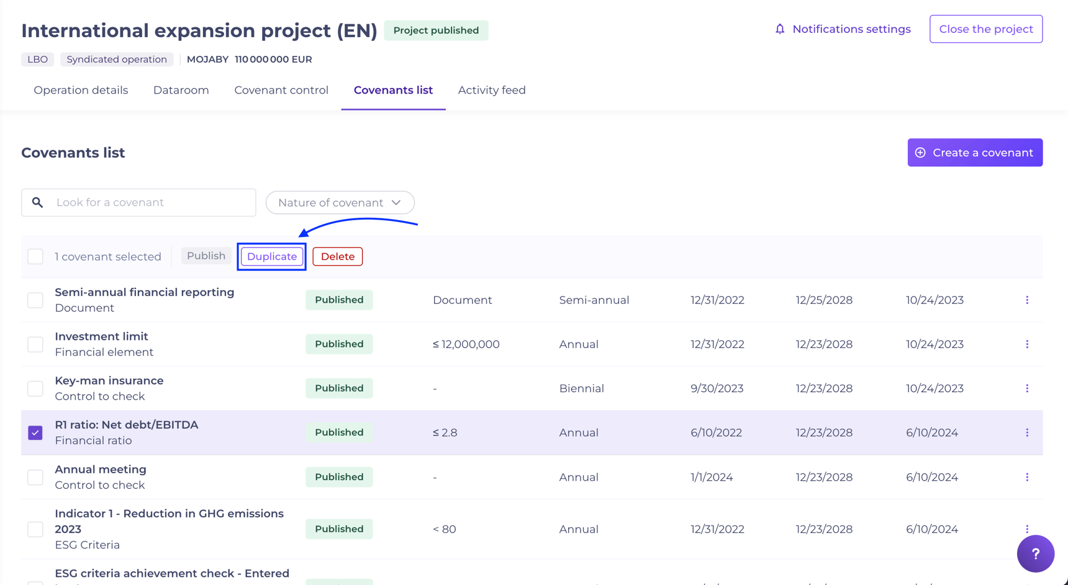Image resolution: width=1068 pixels, height=585 pixels.
Task: Focus the Look for a covenant search field
Action: (x=149, y=203)
